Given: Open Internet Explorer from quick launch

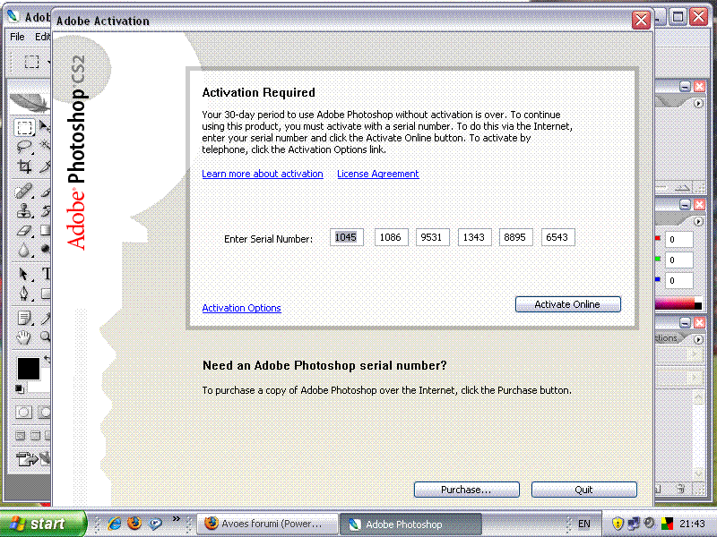Looking at the screenshot, I should click(115, 523).
